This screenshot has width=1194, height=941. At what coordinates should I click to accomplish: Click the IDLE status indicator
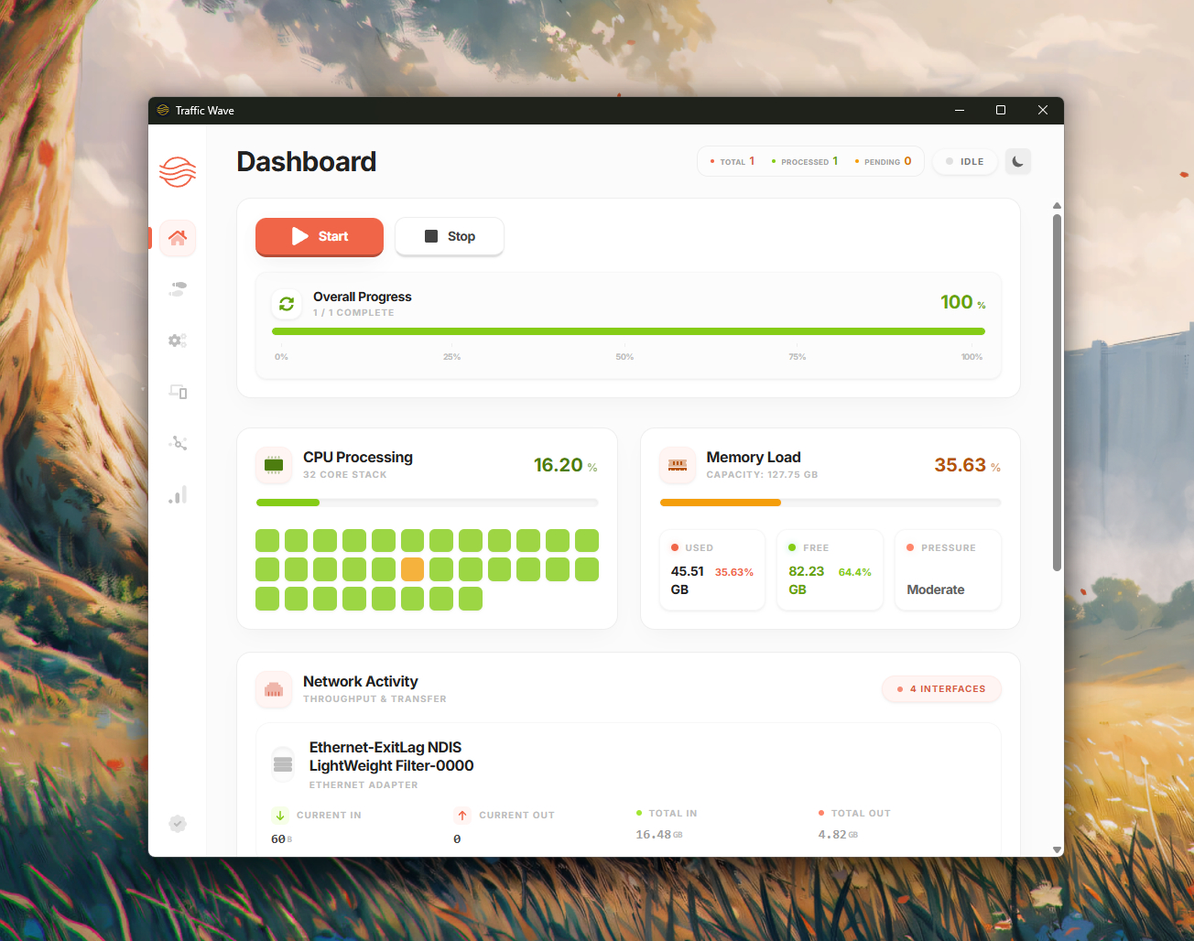tap(965, 162)
